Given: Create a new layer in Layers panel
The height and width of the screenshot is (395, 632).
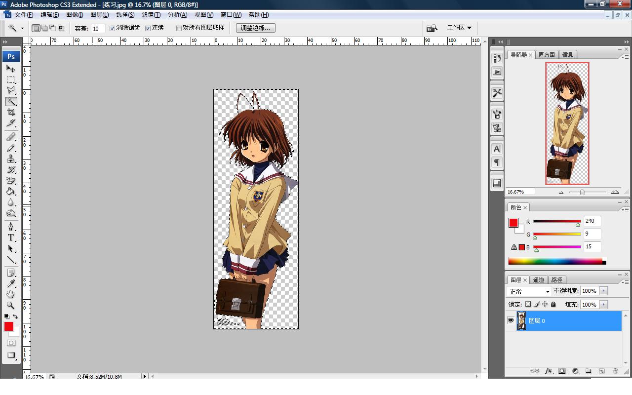Looking at the screenshot, I should [602, 371].
